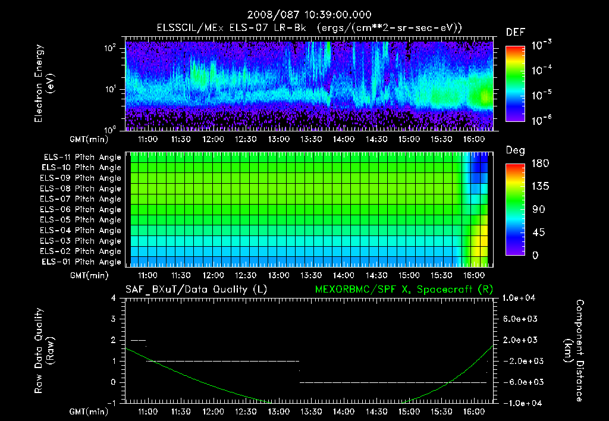Viewport: 609px width, 421px height.
Task: Select the ELS-10 Pitch Angle row label
Action: point(81,168)
